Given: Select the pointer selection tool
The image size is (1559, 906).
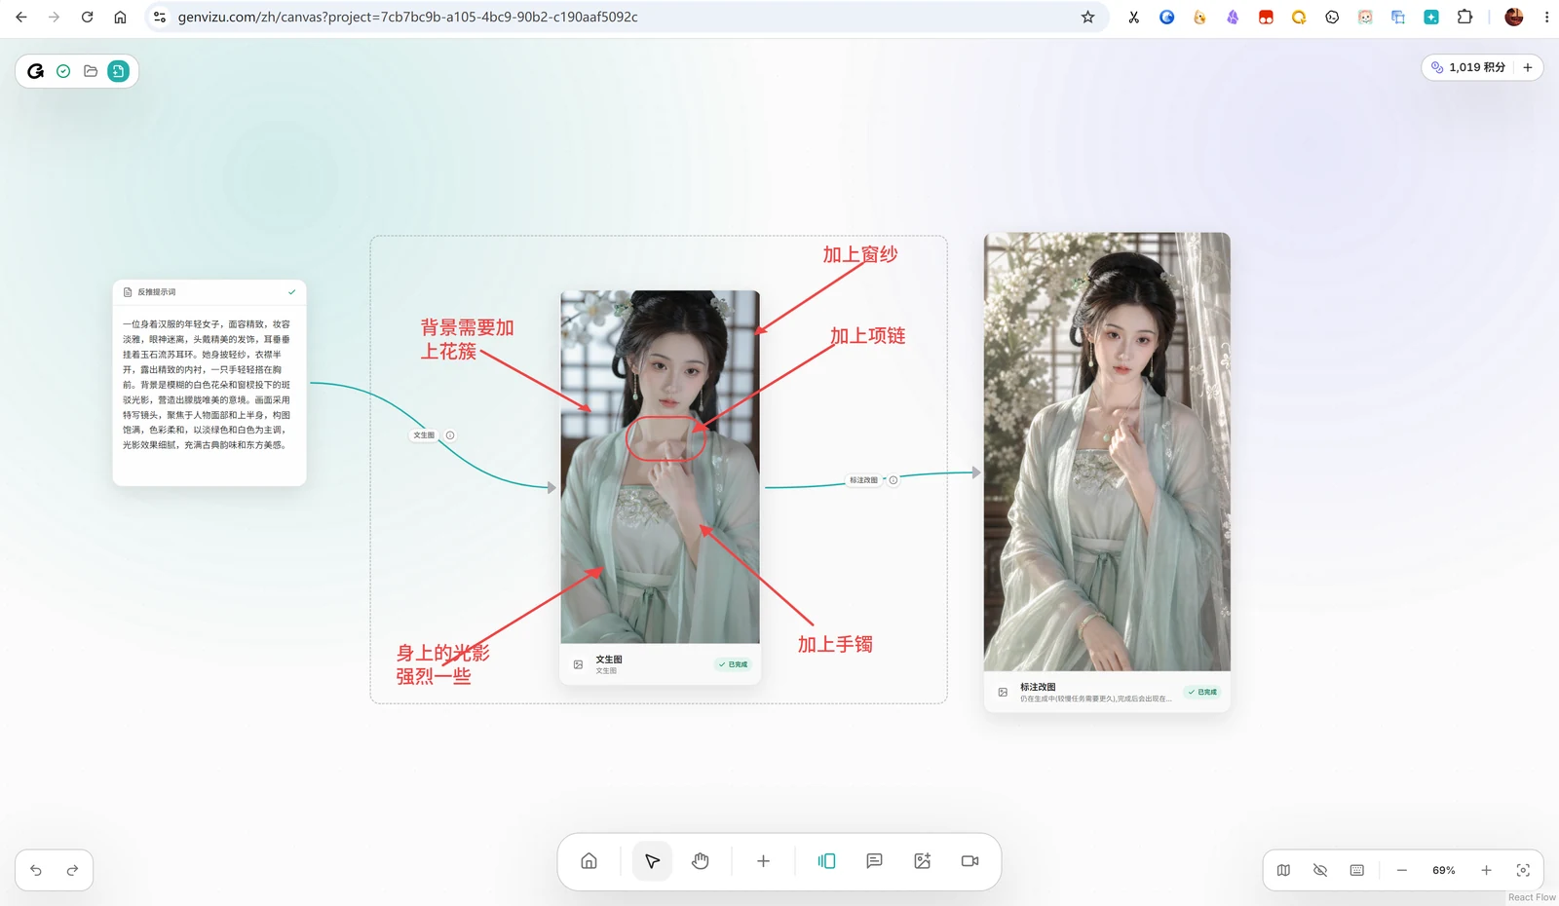Looking at the screenshot, I should [653, 861].
